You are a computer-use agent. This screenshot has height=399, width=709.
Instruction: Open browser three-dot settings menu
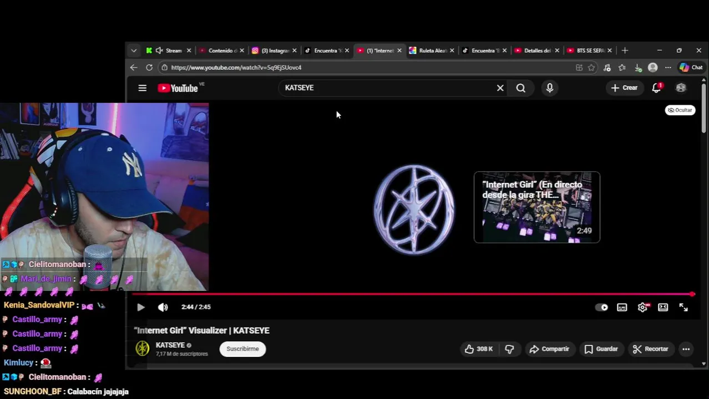[x=668, y=67]
